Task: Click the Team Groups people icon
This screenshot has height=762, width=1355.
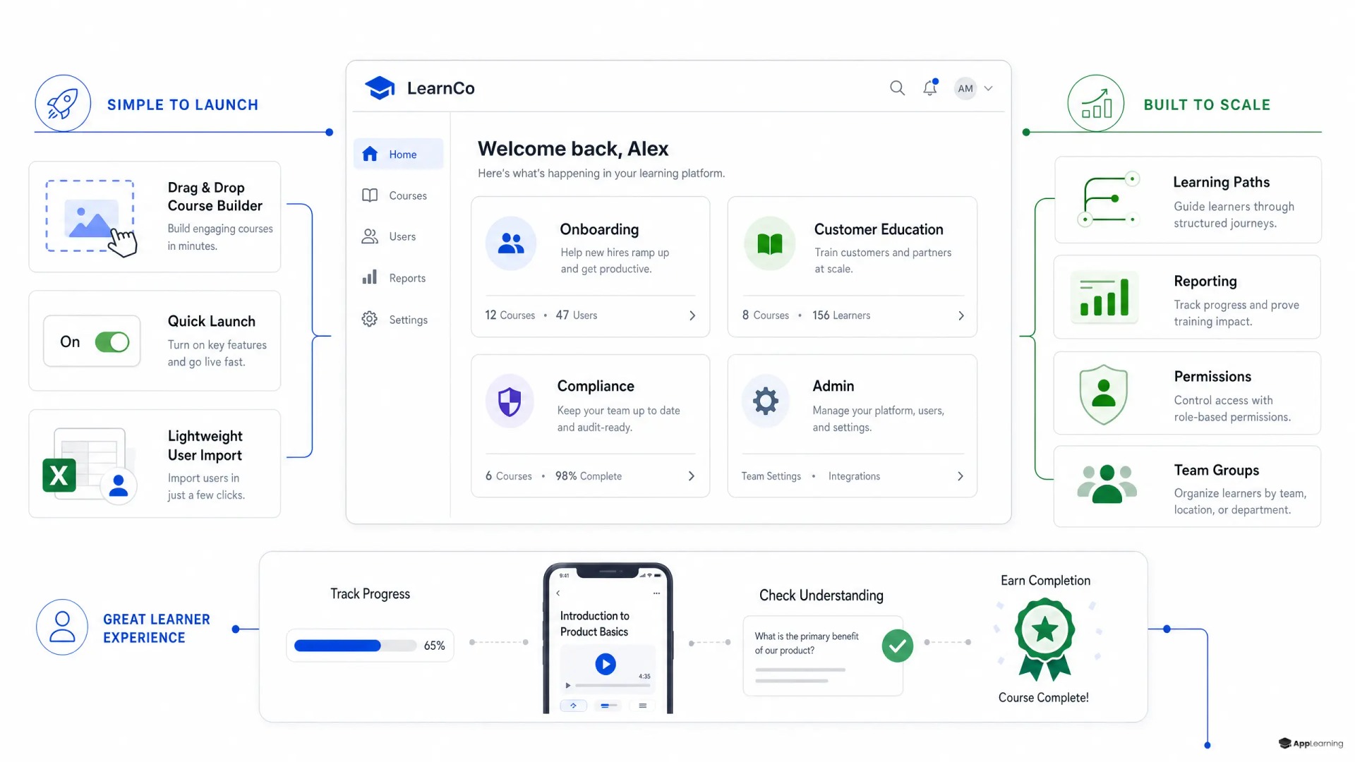Action: [x=1107, y=484]
